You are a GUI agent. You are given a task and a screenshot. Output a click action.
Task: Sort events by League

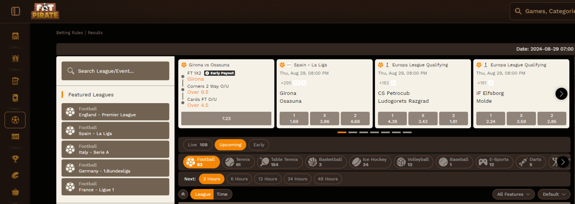pos(203,194)
